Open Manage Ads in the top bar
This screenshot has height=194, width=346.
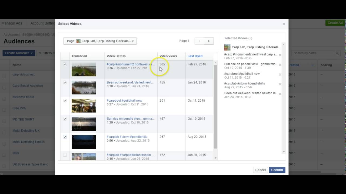coord(12,23)
